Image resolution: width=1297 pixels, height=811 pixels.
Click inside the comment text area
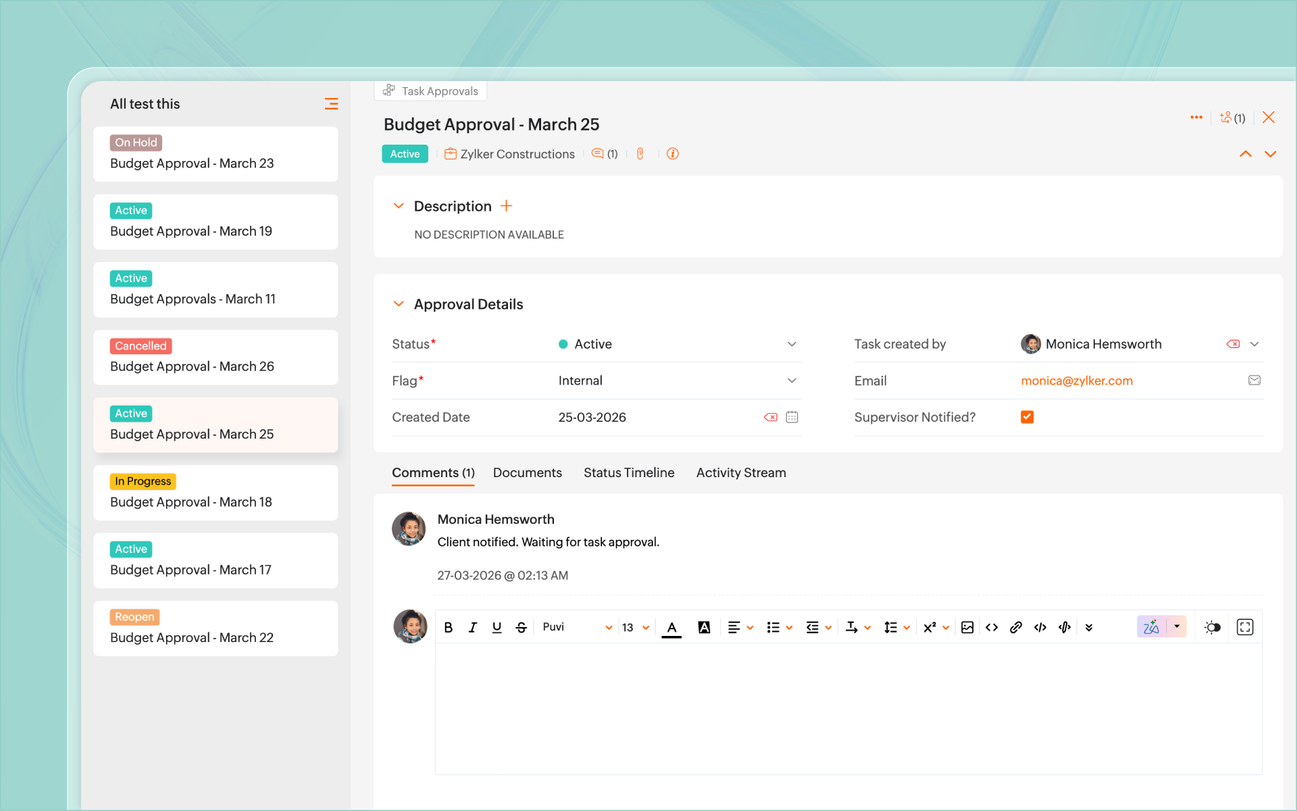848,708
